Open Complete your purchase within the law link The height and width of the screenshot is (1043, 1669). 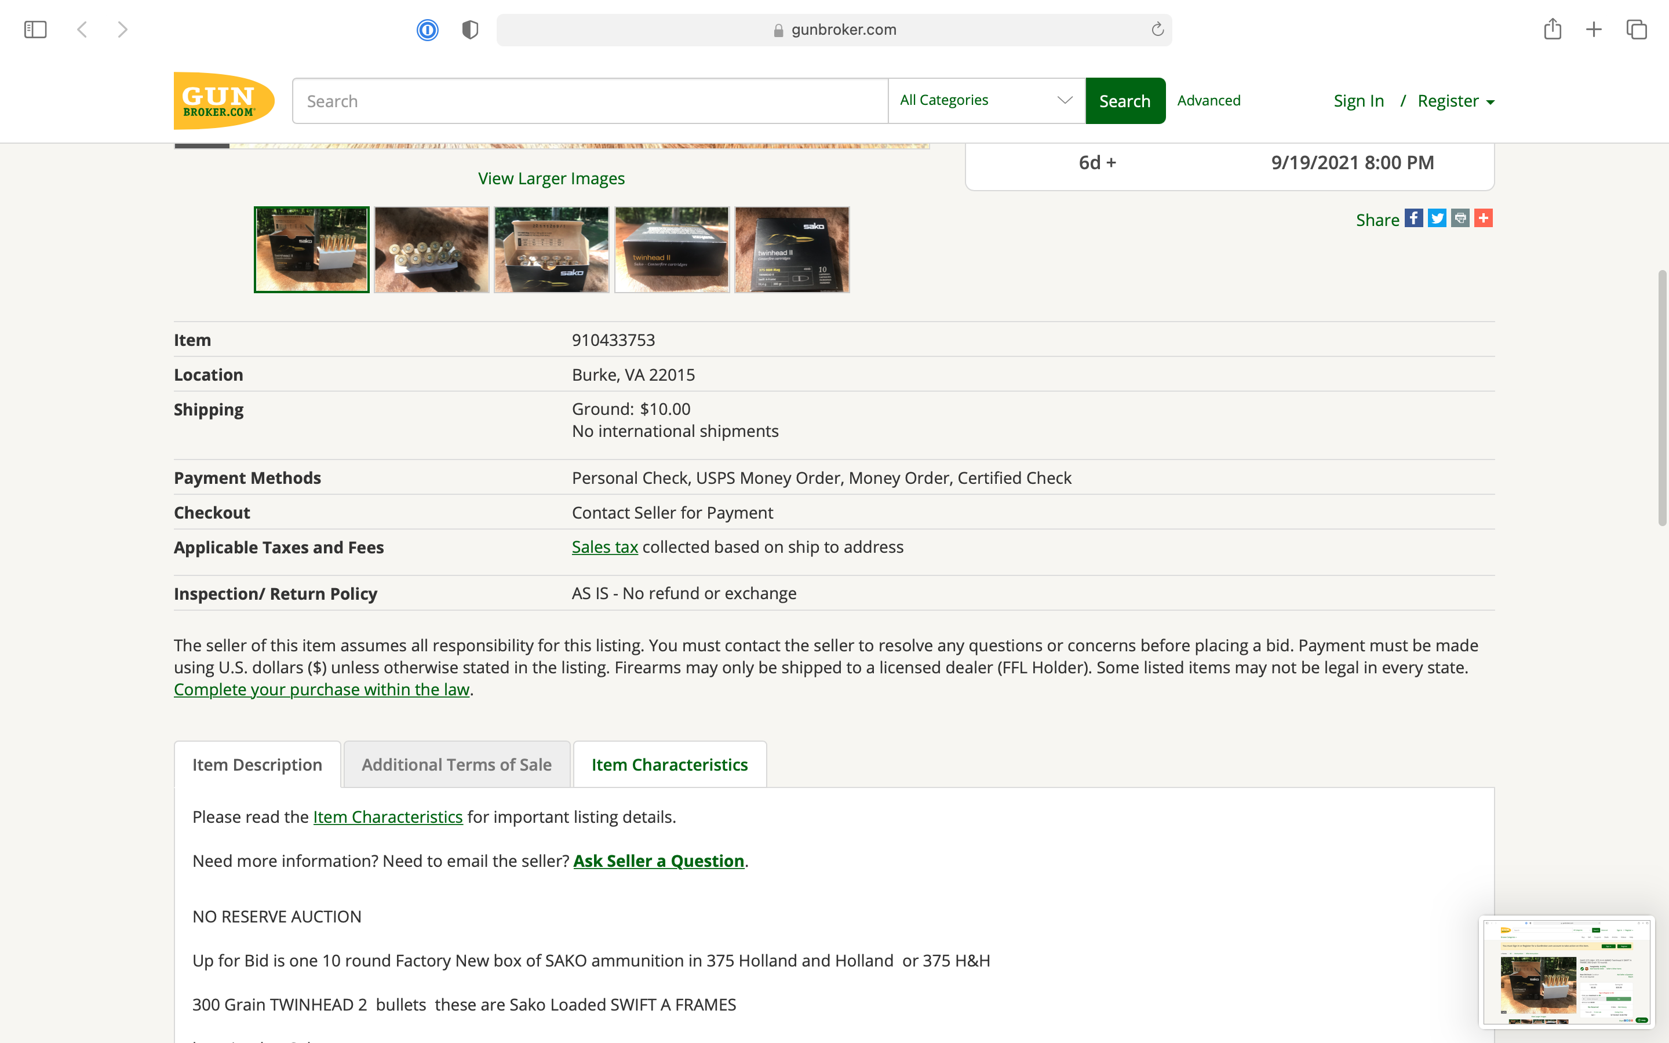click(x=322, y=690)
